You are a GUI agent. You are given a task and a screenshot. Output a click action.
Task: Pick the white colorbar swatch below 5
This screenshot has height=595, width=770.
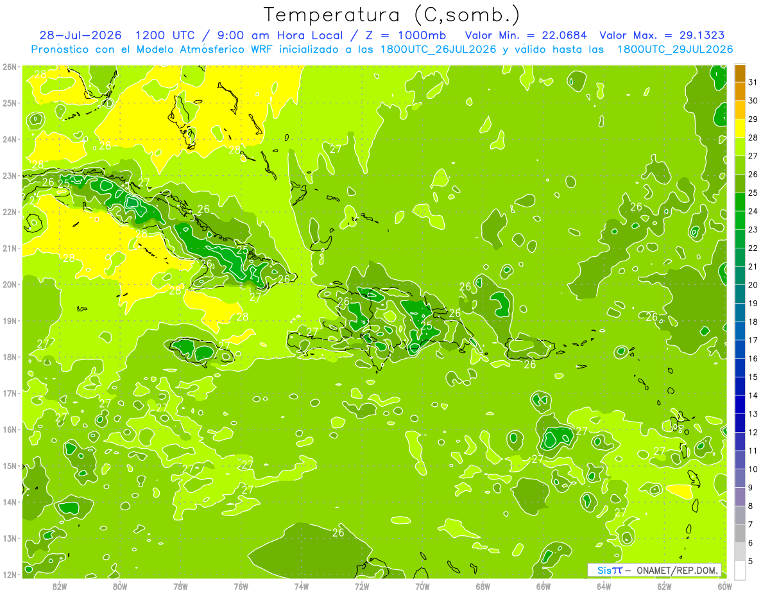coord(740,569)
